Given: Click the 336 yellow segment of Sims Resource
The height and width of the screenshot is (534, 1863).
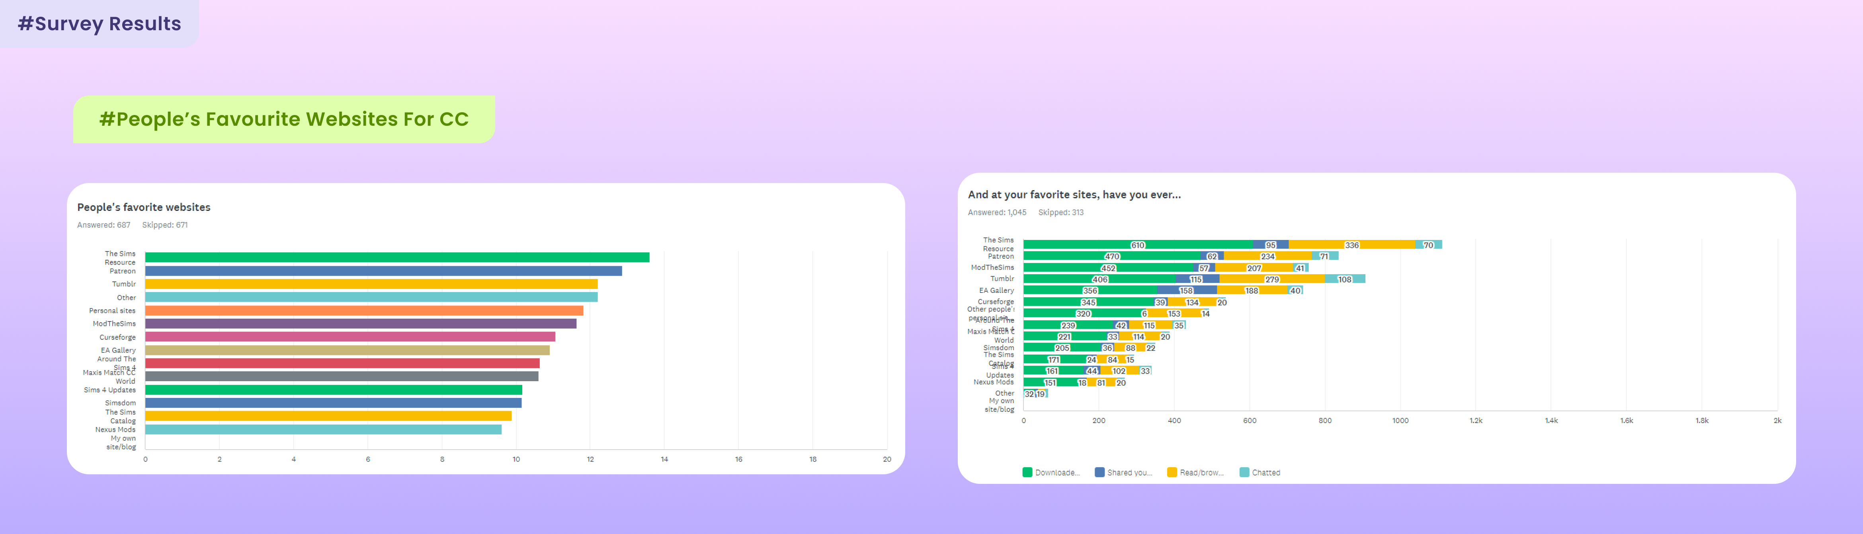Looking at the screenshot, I should coord(1352,245).
